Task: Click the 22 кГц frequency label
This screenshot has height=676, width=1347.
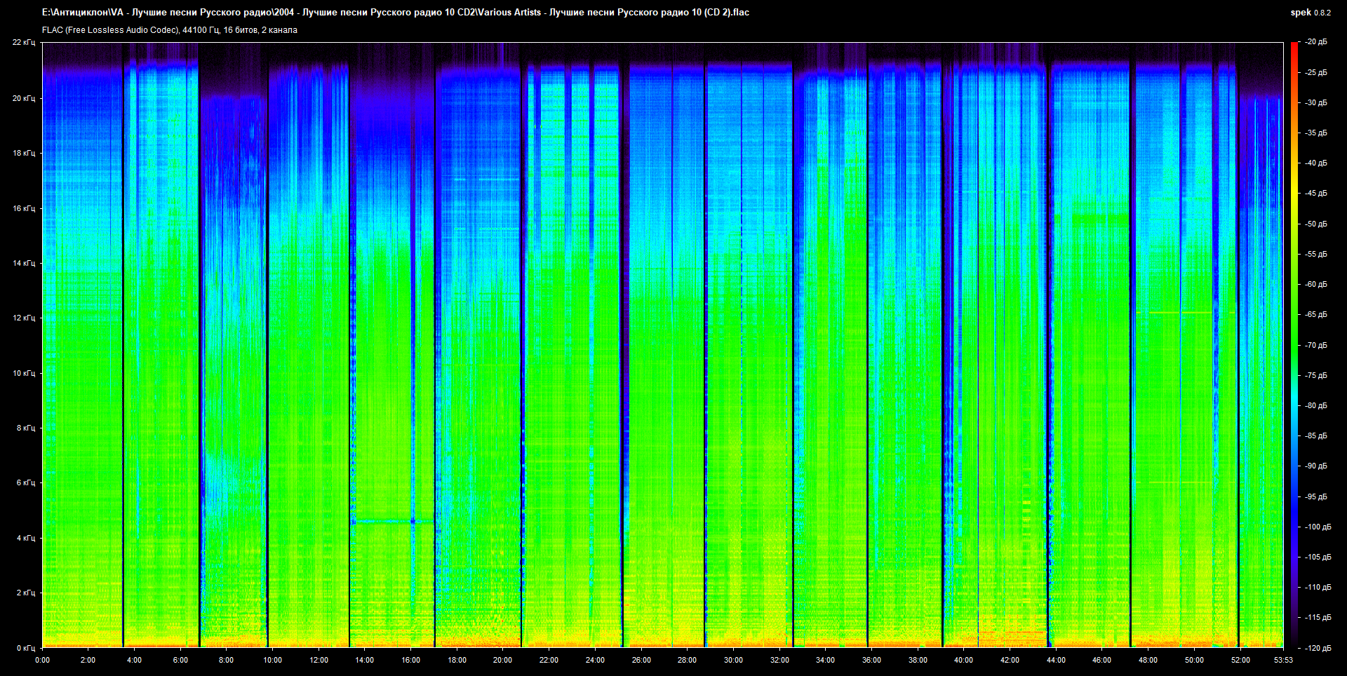Action: [23, 42]
